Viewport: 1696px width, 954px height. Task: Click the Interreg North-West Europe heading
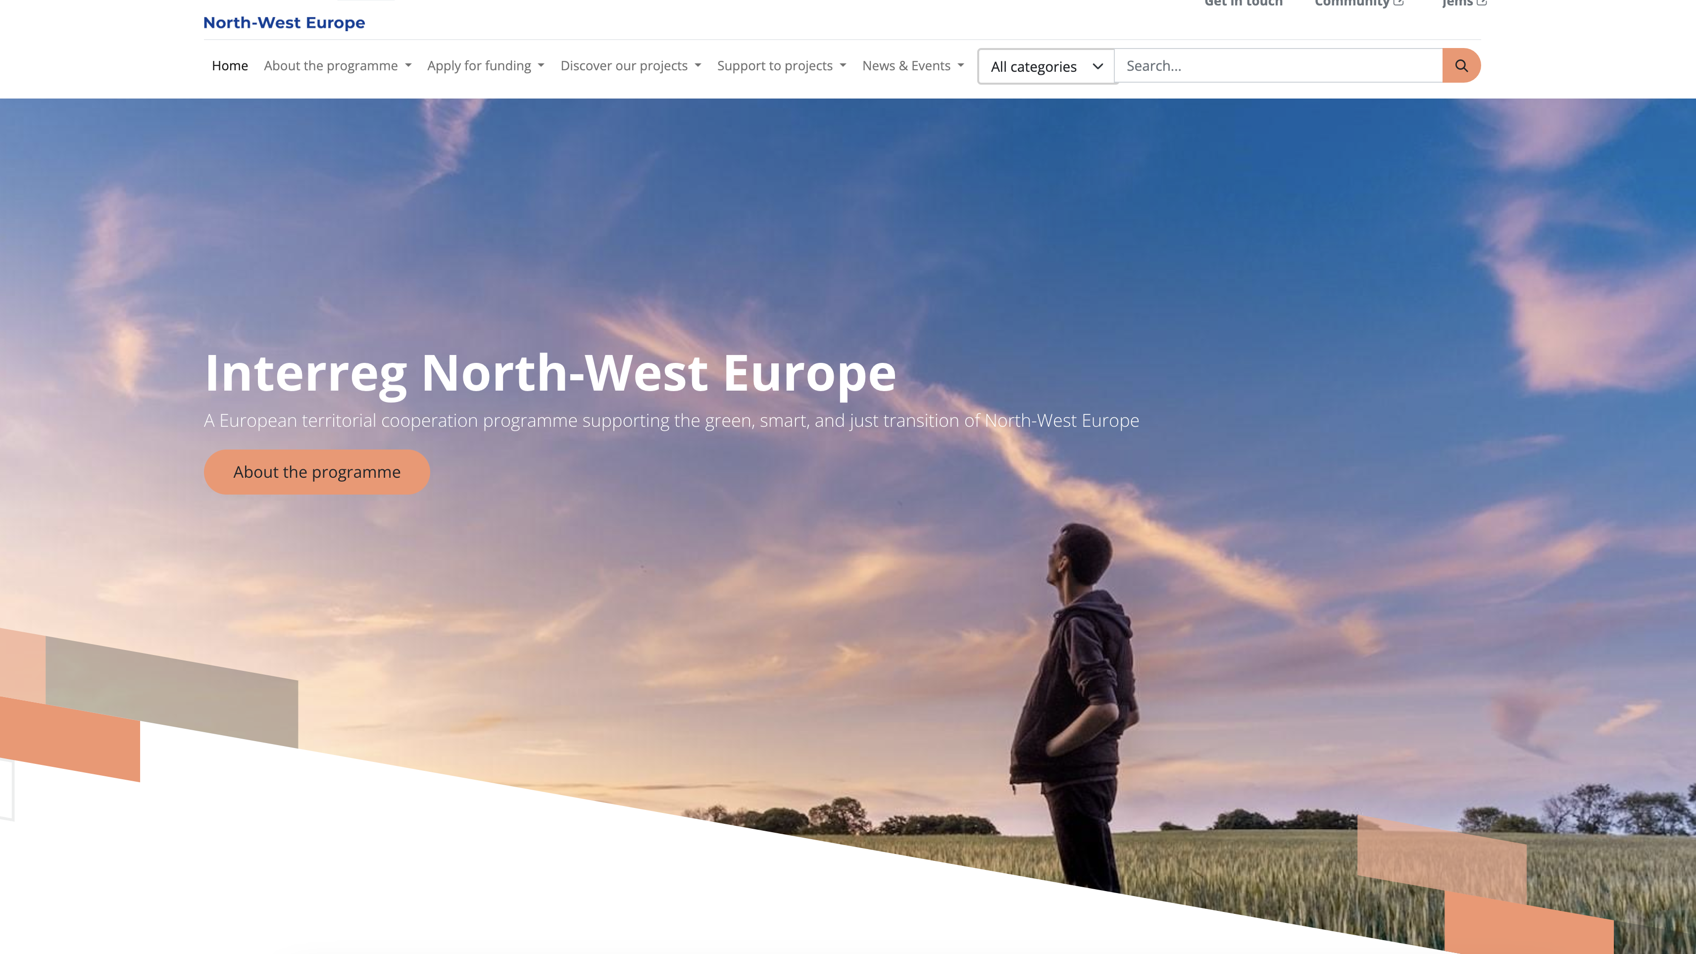pyautogui.click(x=550, y=373)
